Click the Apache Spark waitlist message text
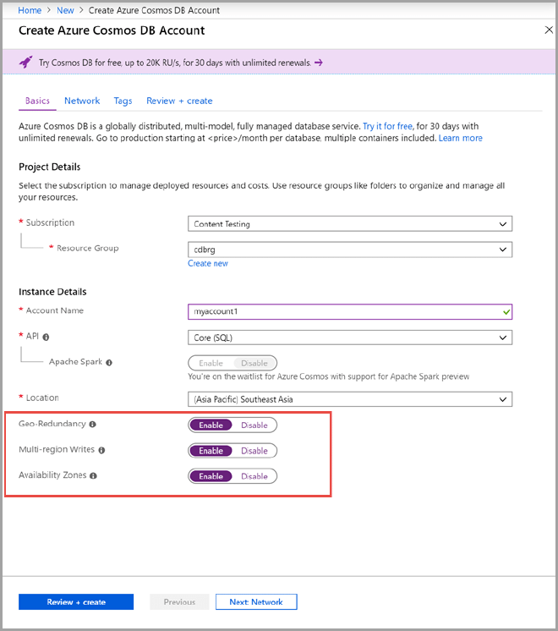Screen dimensions: 558x631 pyautogui.click(x=328, y=376)
